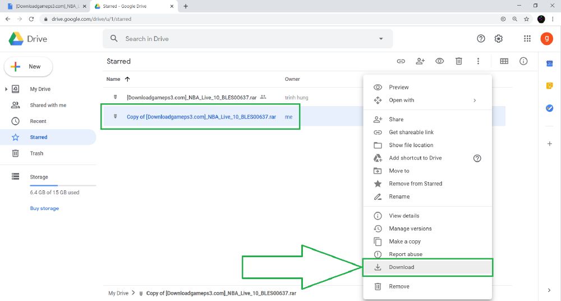Reverse sort direction arrow next to Name
The width and height of the screenshot is (561, 301).
pyautogui.click(x=127, y=79)
